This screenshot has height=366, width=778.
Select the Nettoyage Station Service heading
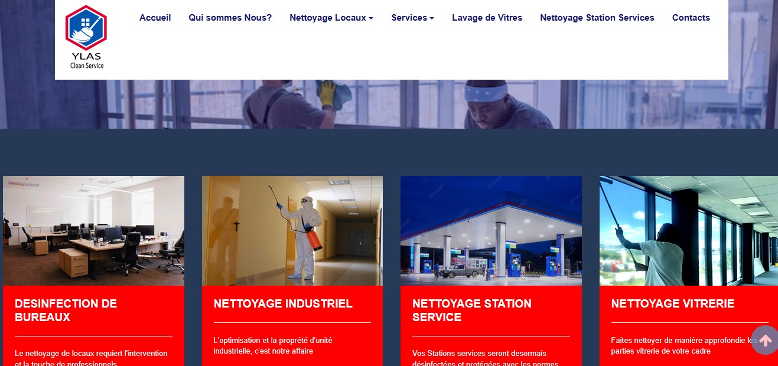(x=472, y=311)
